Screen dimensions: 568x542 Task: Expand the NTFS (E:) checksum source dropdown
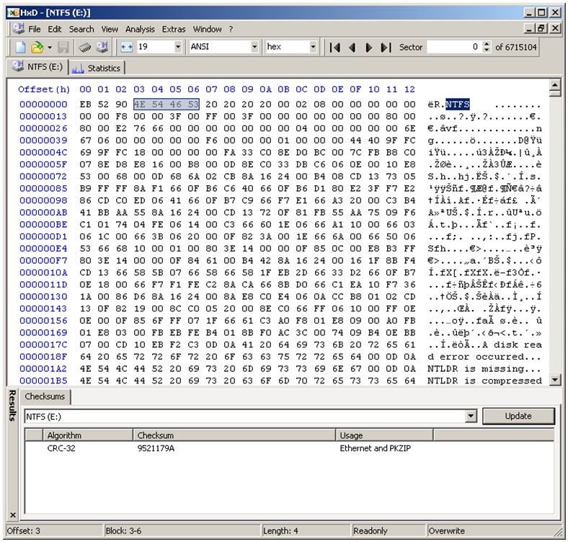pyautogui.click(x=471, y=417)
